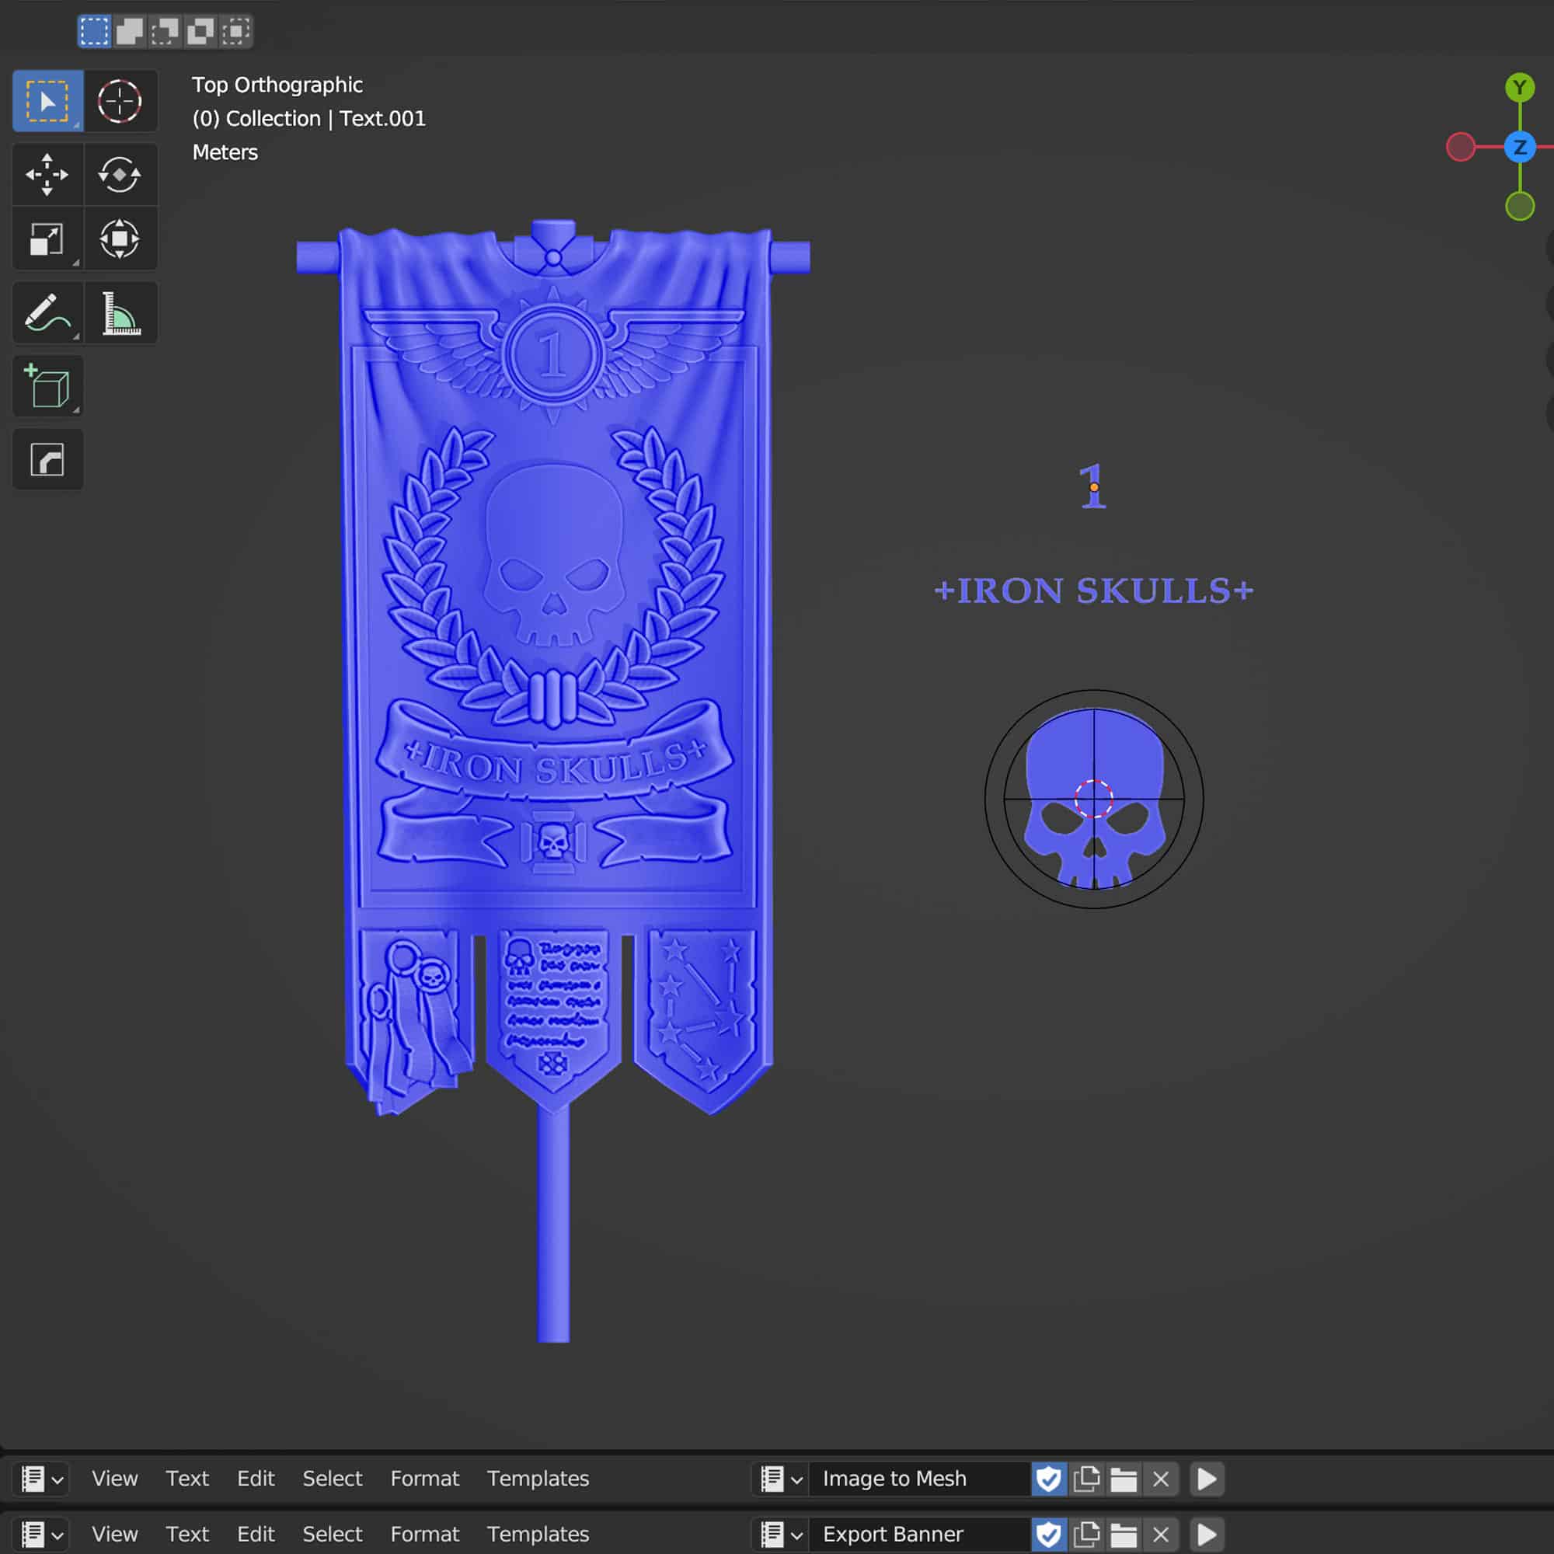Set selection mode to extend selection

(130, 31)
